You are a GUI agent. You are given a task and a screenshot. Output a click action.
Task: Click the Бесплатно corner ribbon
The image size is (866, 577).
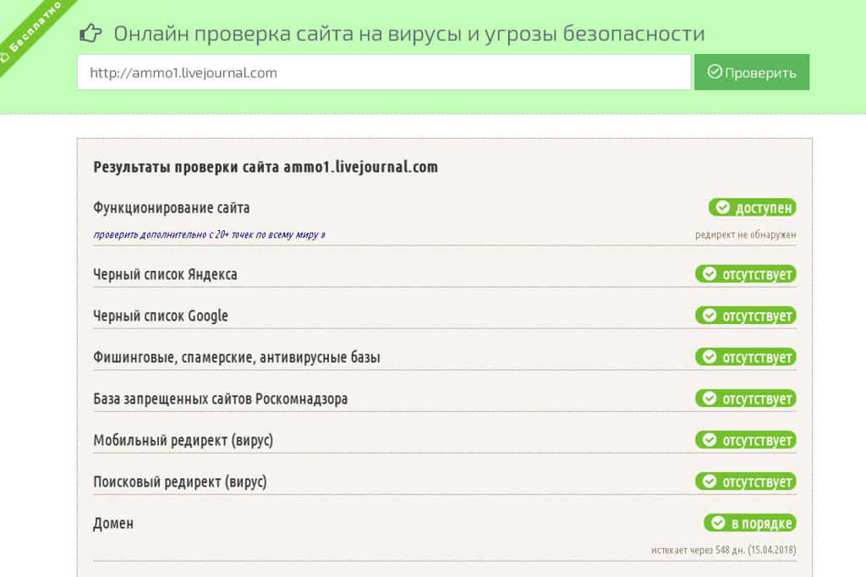coord(32,32)
